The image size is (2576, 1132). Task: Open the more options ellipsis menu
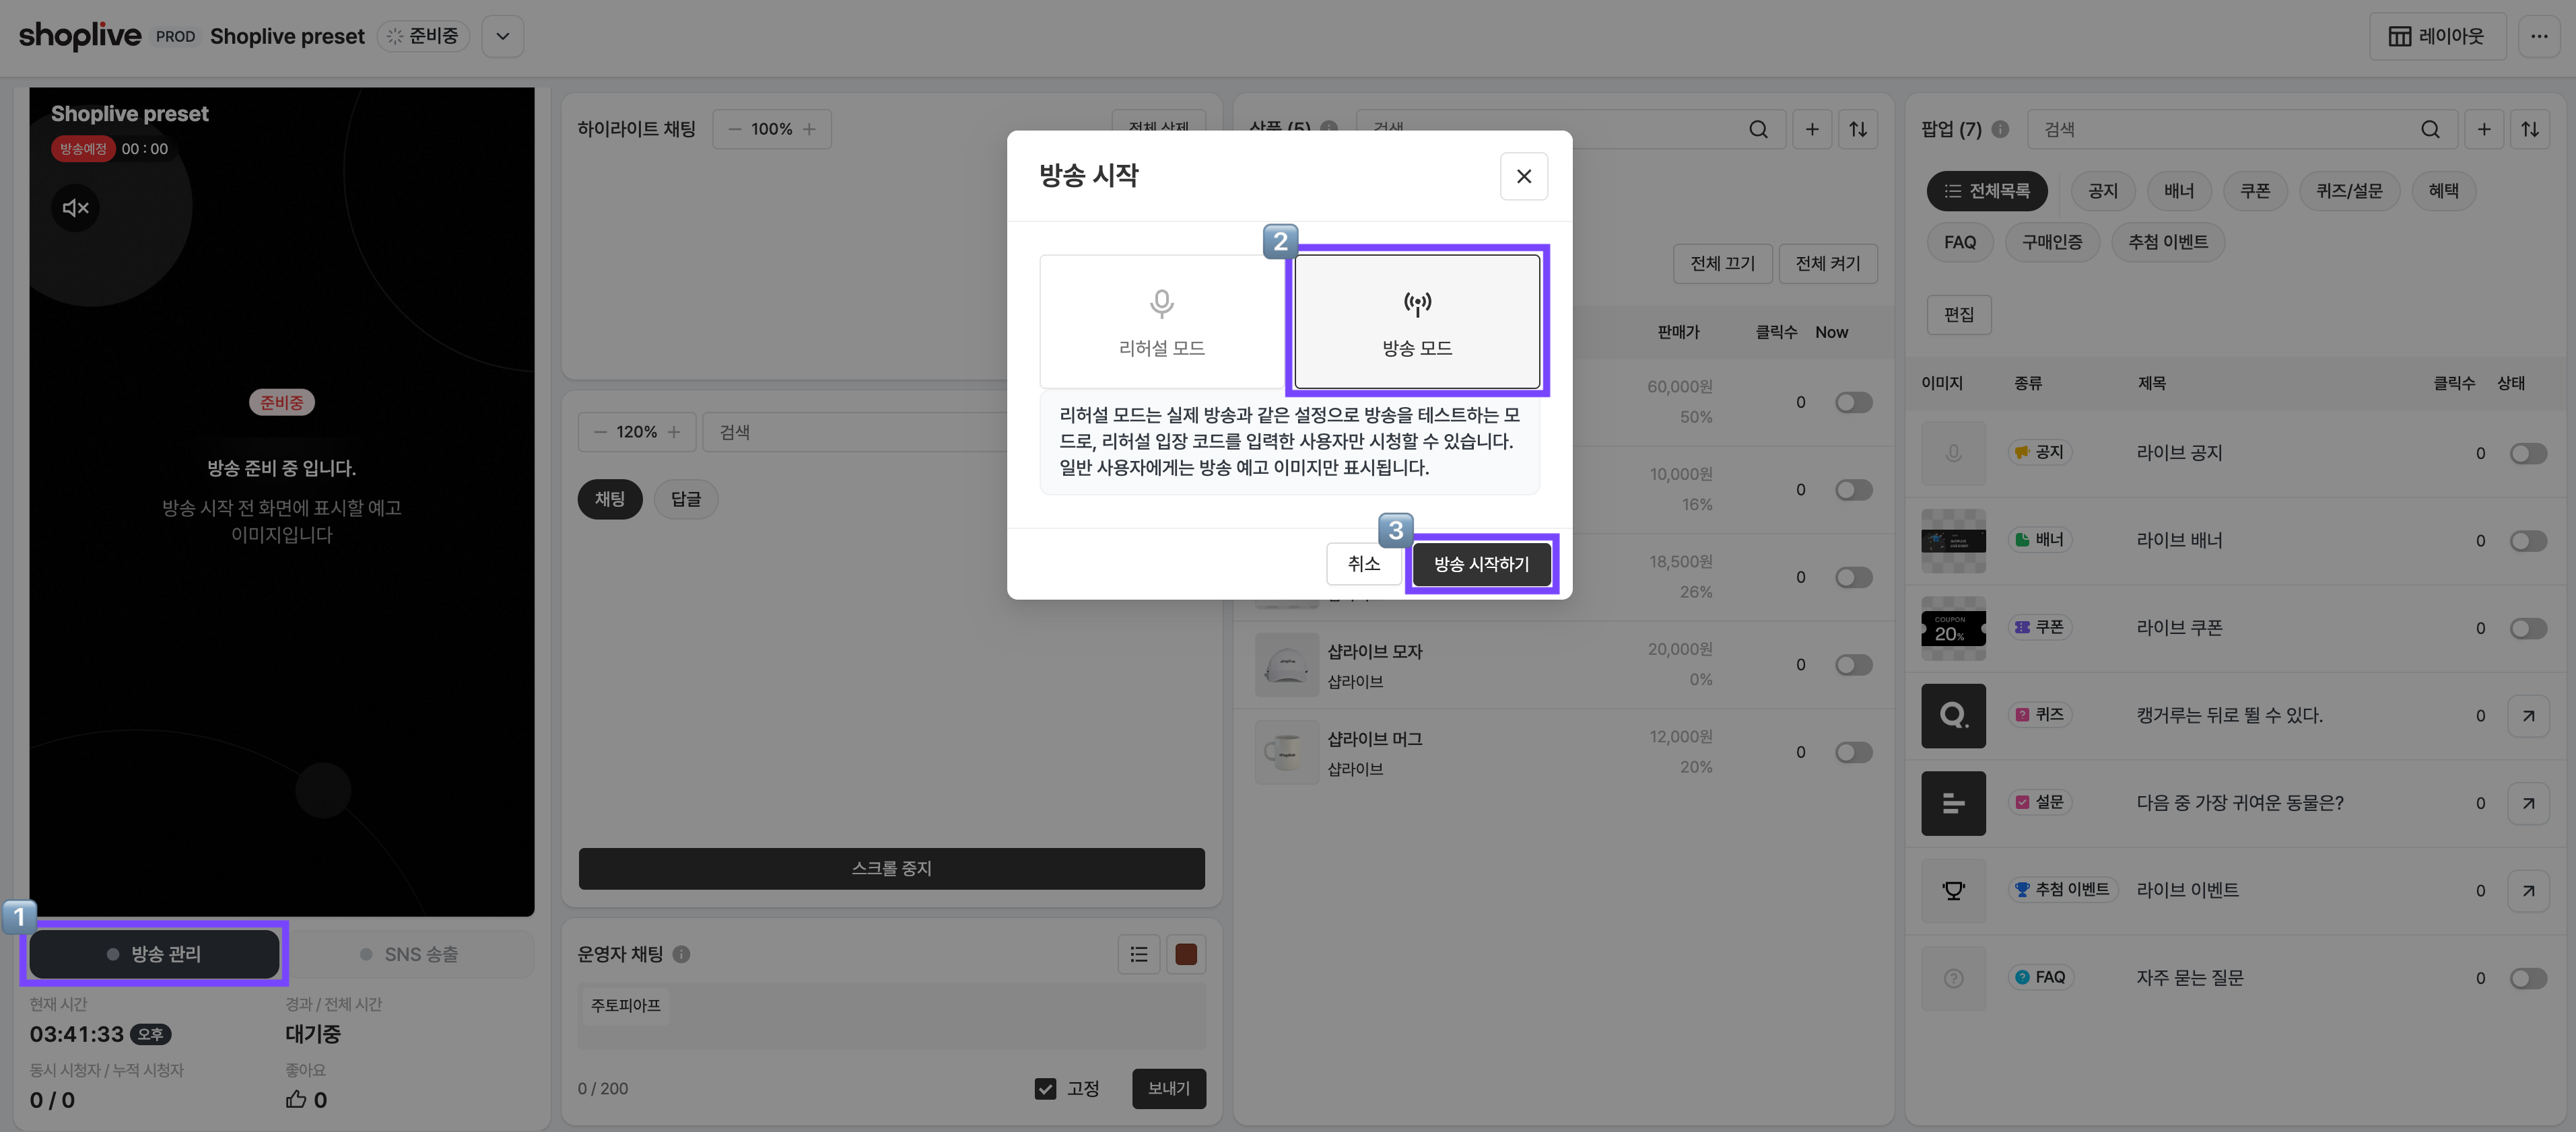click(2539, 36)
